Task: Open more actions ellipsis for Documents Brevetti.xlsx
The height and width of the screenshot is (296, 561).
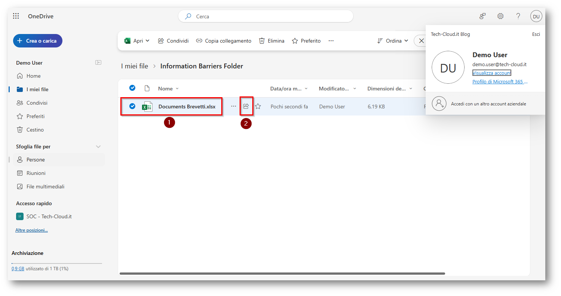Action: [x=234, y=106]
